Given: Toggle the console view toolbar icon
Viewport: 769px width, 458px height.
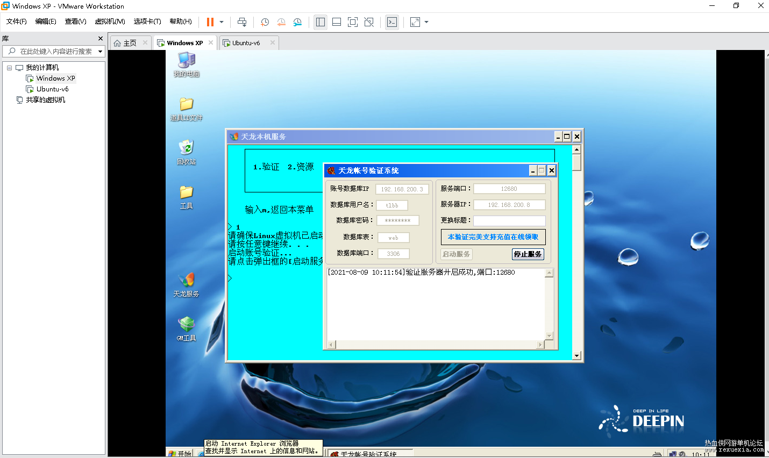Looking at the screenshot, I should click(x=392, y=22).
